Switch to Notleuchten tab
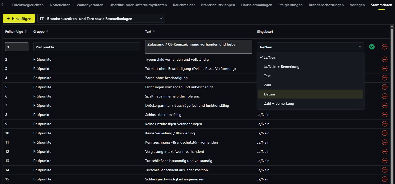Image resolution: width=395 pixels, height=184 pixels. 60,5
